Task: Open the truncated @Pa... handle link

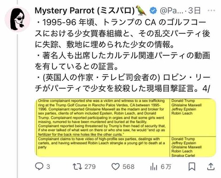Action: [171, 11]
